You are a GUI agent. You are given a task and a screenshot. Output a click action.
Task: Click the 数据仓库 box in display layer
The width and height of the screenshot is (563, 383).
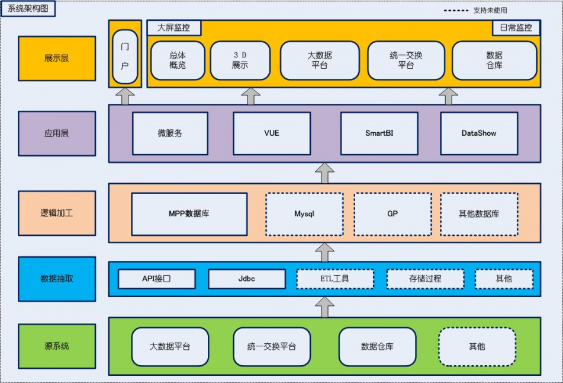pyautogui.click(x=494, y=60)
